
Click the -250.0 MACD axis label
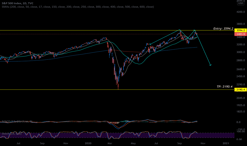[x=241, y=129]
